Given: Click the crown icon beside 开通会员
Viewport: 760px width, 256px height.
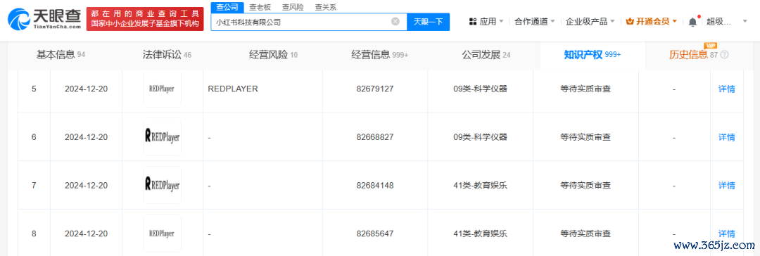Looking at the screenshot, I should pyautogui.click(x=630, y=21).
